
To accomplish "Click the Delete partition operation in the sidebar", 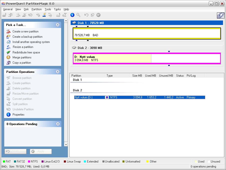I will click(x=22, y=88).
